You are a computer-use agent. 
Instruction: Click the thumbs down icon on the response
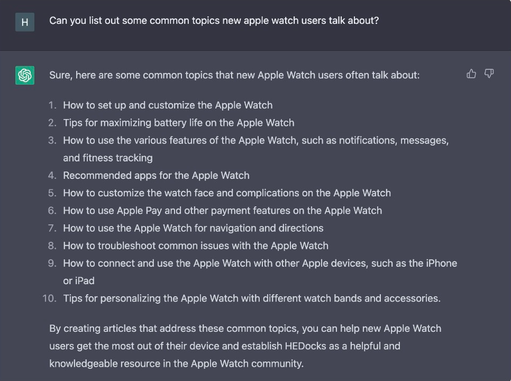[x=489, y=74]
